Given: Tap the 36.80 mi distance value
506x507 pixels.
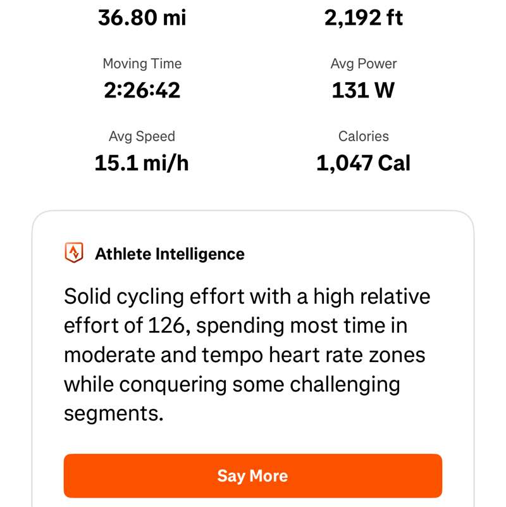Looking at the screenshot, I should (142, 18).
